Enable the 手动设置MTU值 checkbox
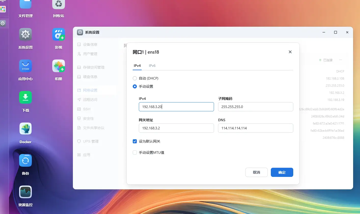The image size is (360, 214). point(135,152)
